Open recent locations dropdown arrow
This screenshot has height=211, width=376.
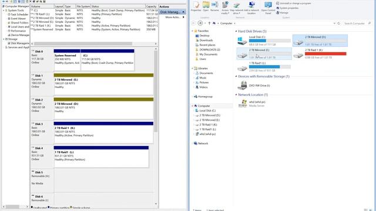(x=205, y=23)
